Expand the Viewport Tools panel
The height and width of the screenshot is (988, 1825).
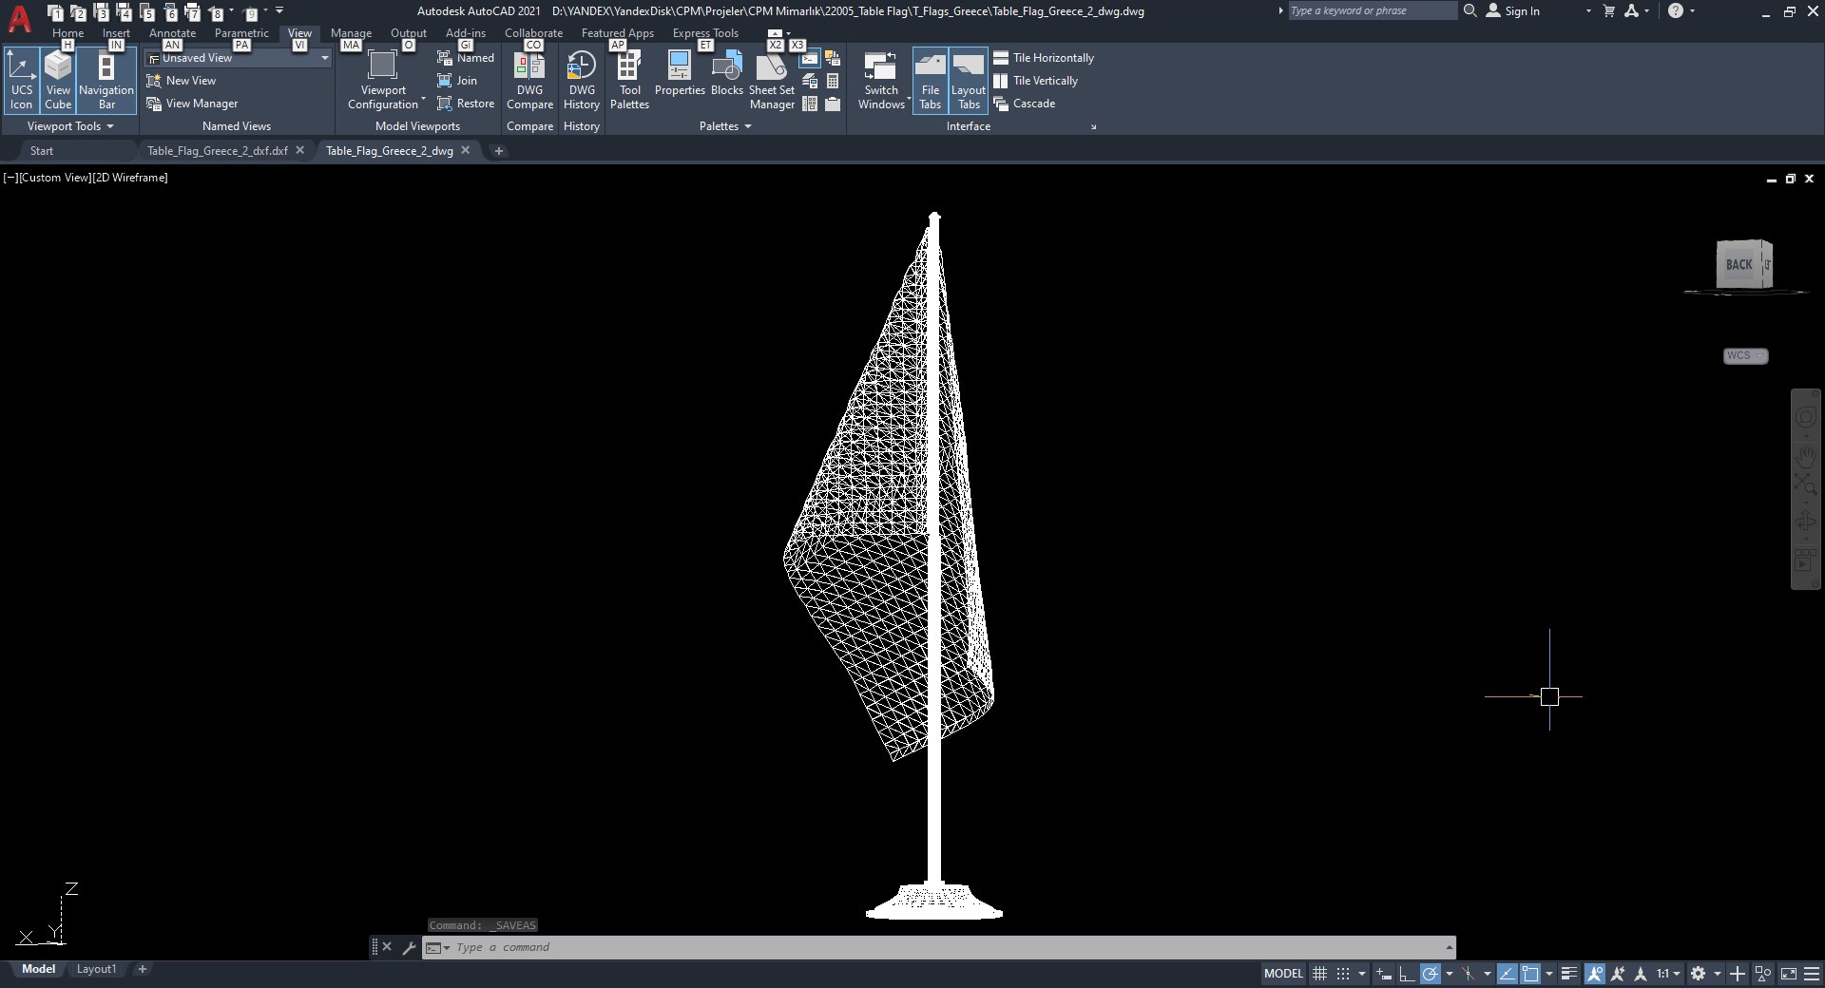coord(70,126)
